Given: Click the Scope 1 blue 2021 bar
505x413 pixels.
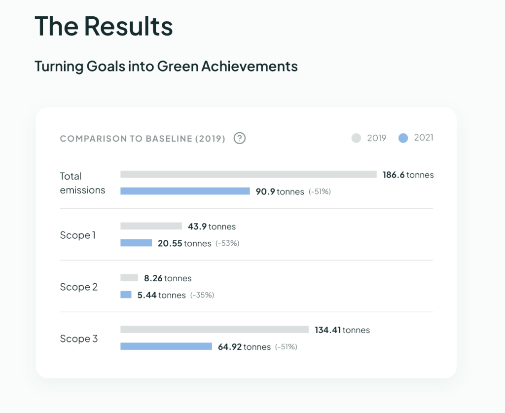Looking at the screenshot, I should [x=136, y=243].
